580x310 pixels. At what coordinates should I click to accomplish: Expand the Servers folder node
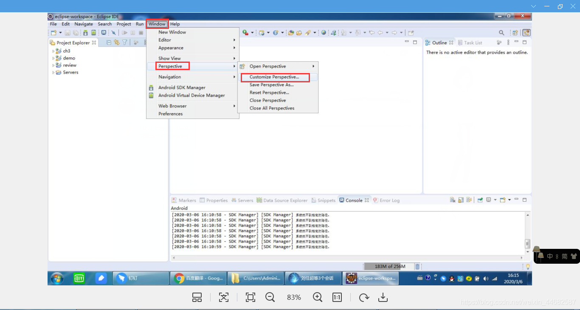53,73
